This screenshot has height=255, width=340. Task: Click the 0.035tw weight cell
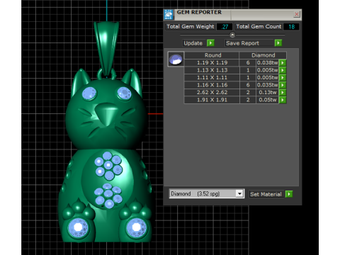(267, 85)
